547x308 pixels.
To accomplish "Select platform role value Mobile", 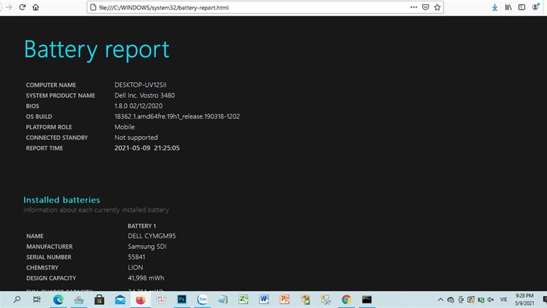I will pyautogui.click(x=124, y=127).
